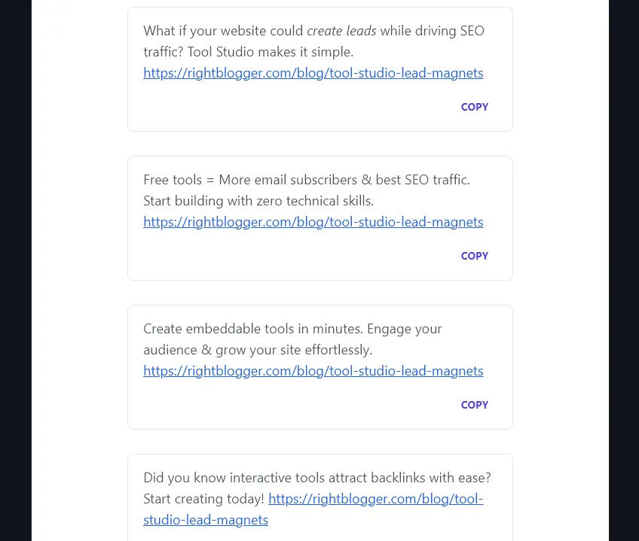This screenshot has height=541, width=639.
Task: Click the tool-studio-lead-magnets link in third card
Action: coord(313,370)
